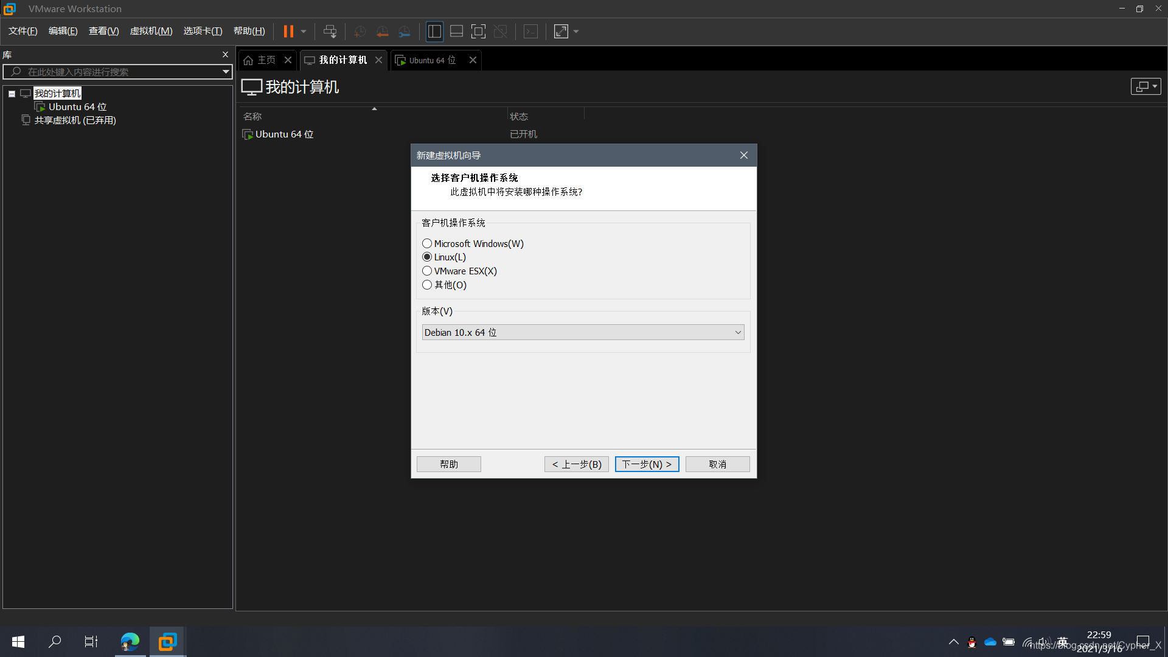
Task: Open the Windows Start menu
Action: pos(18,642)
